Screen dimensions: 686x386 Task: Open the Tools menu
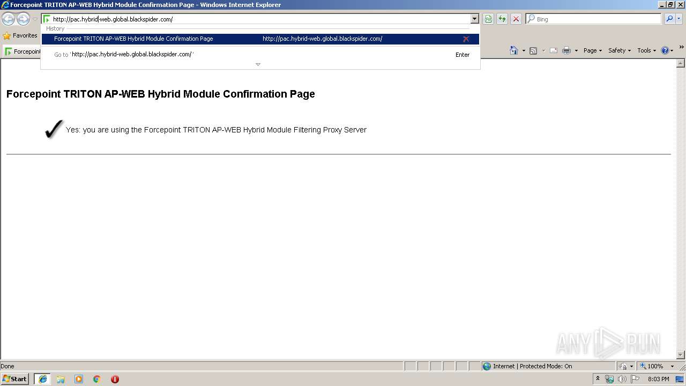coord(646,50)
